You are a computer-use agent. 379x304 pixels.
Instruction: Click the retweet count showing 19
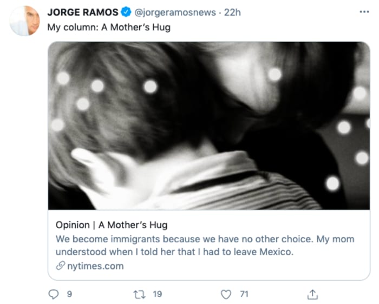[x=157, y=294]
